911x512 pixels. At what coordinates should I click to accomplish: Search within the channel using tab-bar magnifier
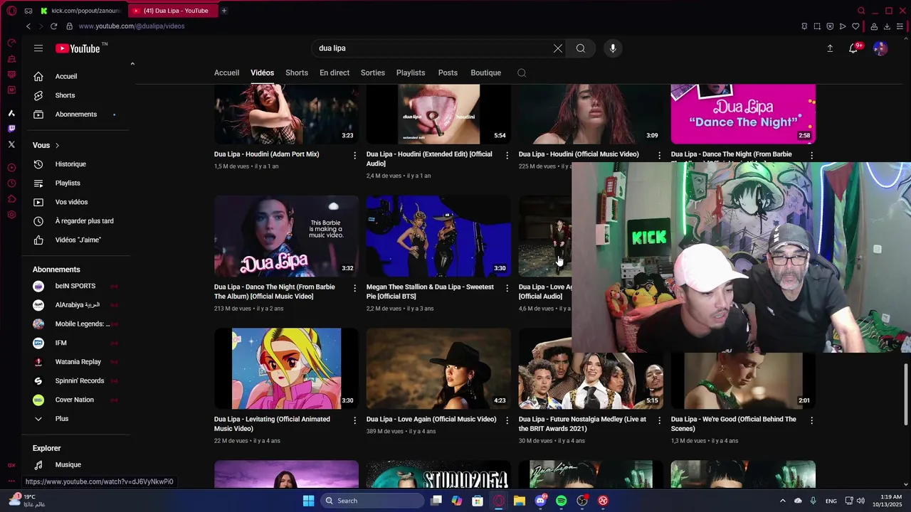tap(522, 73)
